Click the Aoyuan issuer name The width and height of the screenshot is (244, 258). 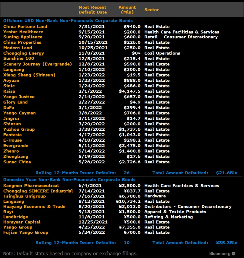[11, 80]
